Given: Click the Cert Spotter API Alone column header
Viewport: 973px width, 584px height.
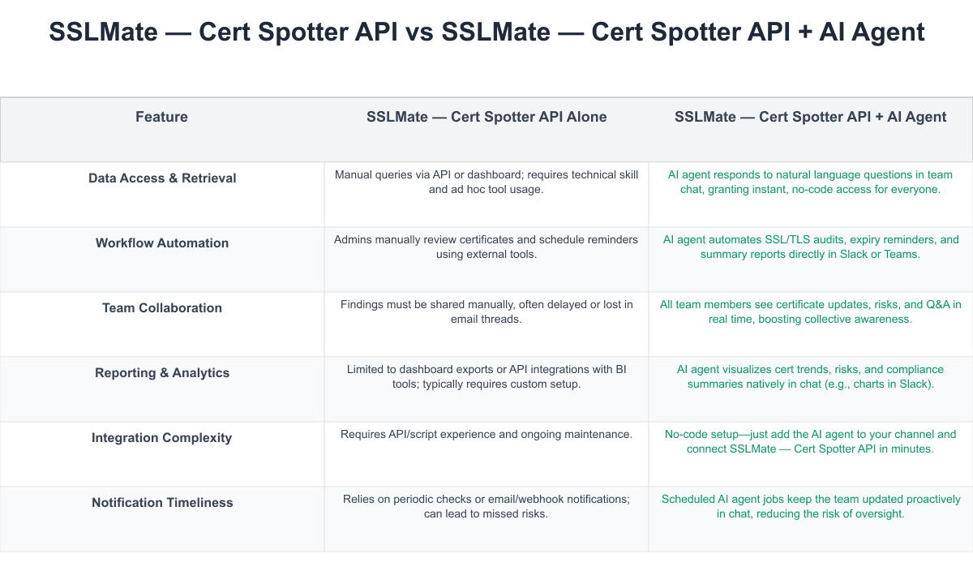Looking at the screenshot, I should click(486, 117).
